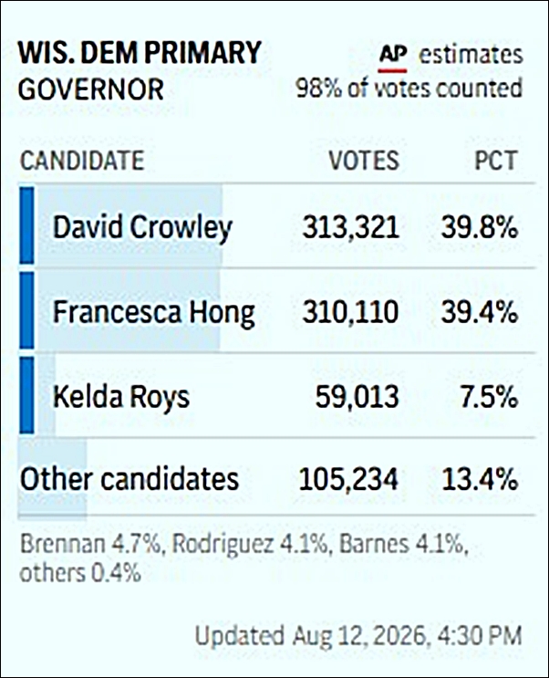The width and height of the screenshot is (549, 678).
Task: Click Francesca Hong's 39.4% percentage
Action: click(479, 312)
